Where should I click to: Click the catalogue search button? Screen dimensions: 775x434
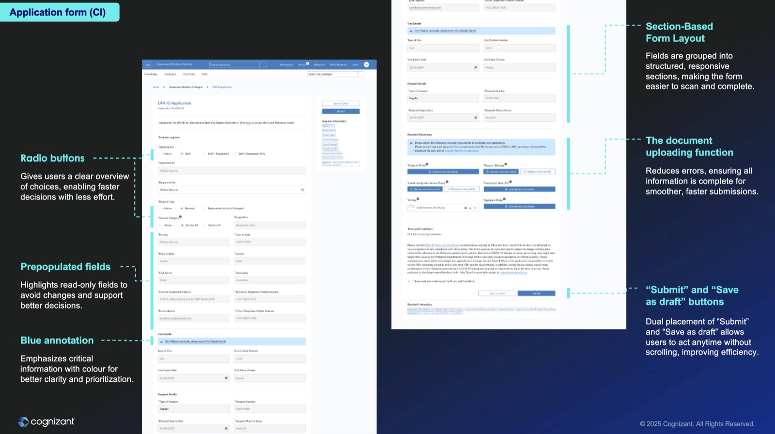point(361,74)
